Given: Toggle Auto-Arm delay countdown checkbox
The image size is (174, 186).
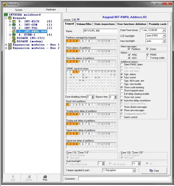Looking at the screenshot, I should 121,100.
